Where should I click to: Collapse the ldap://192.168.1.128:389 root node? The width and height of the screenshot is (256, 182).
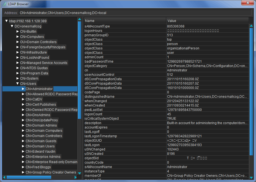(x=7, y=21)
